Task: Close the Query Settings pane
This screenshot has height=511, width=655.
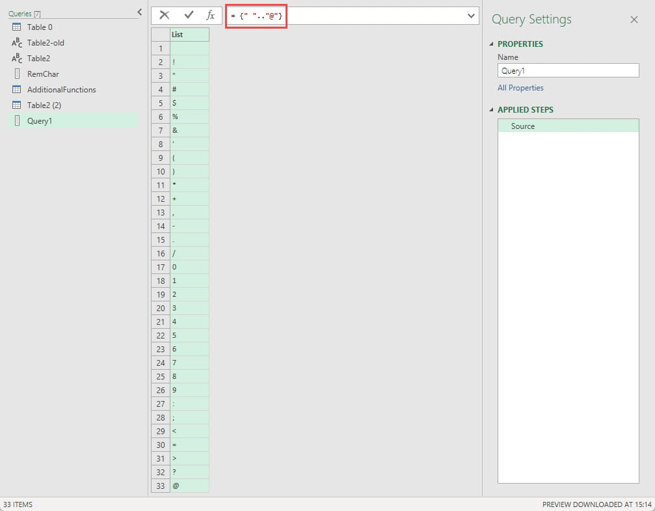Action: coord(634,20)
